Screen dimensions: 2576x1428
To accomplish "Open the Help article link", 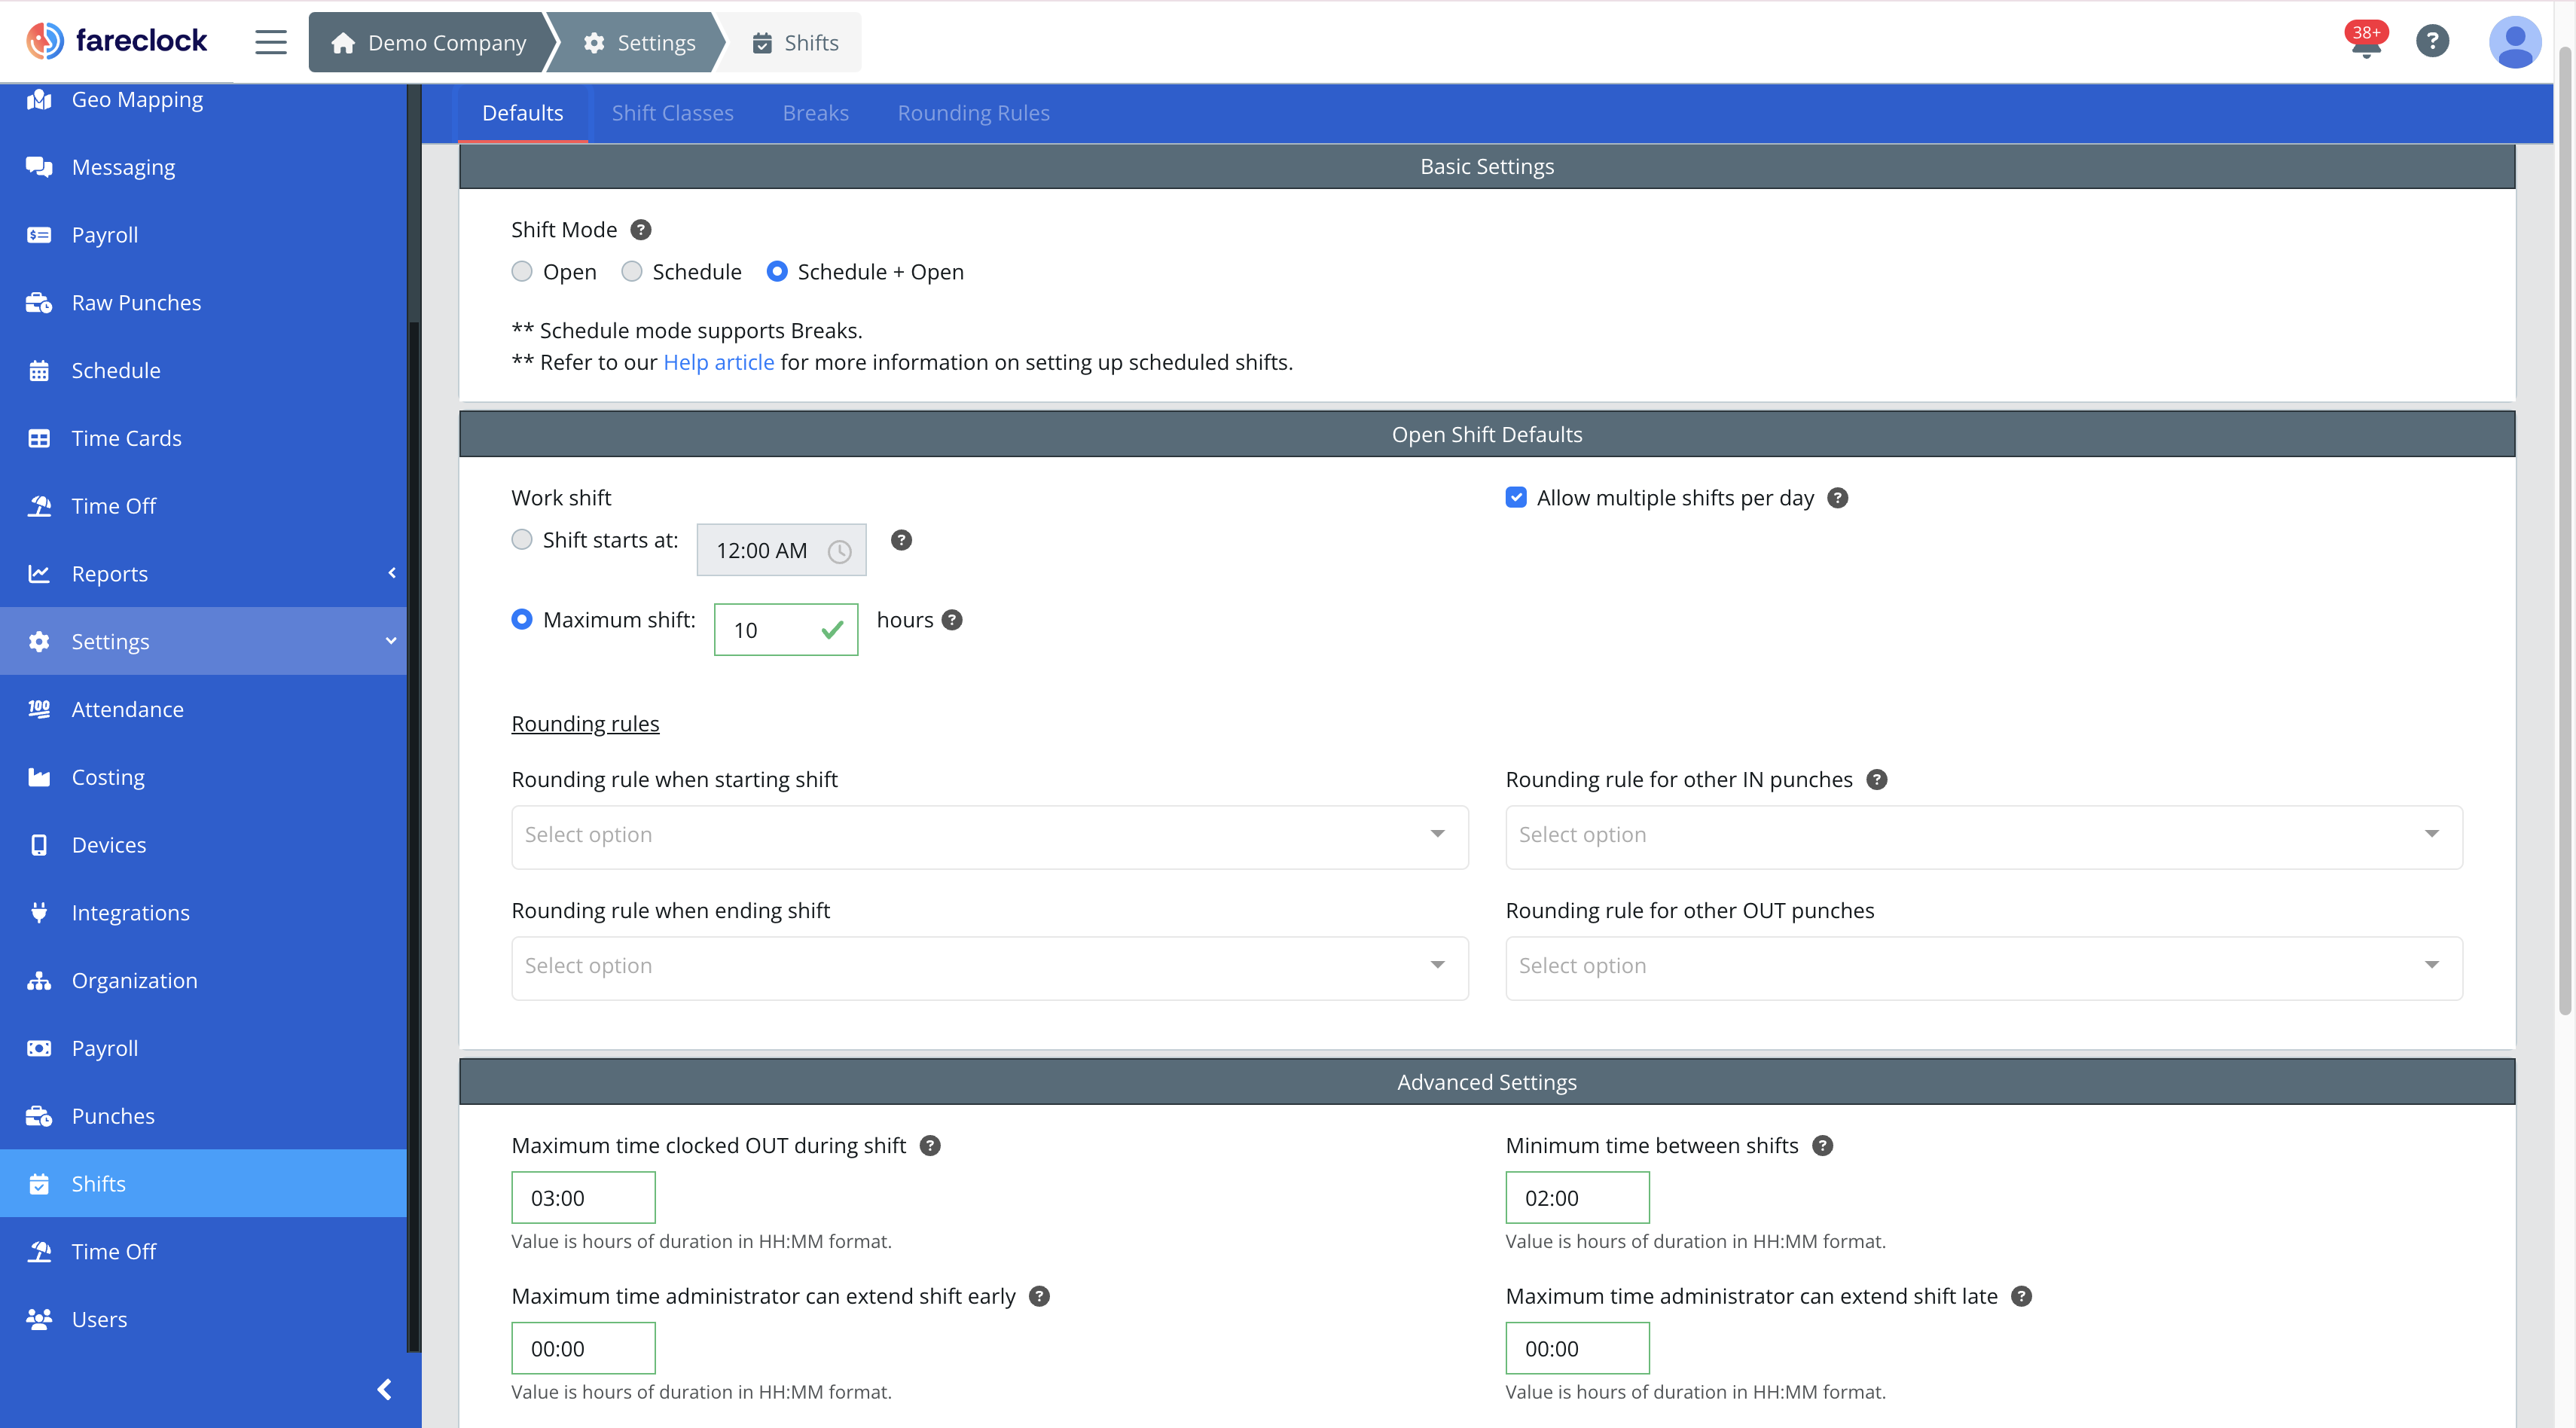I will pyautogui.click(x=718, y=362).
